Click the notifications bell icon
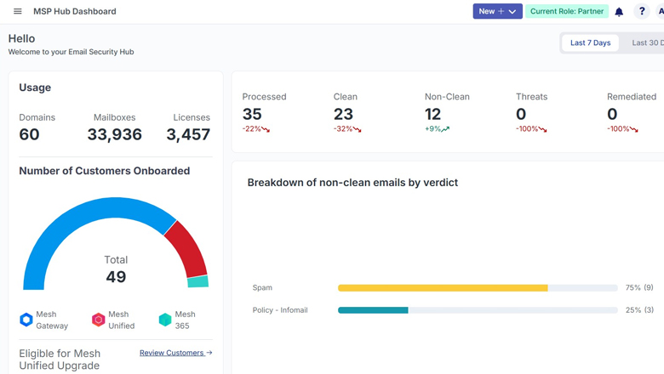Viewport: 664px width, 374px height. click(619, 12)
